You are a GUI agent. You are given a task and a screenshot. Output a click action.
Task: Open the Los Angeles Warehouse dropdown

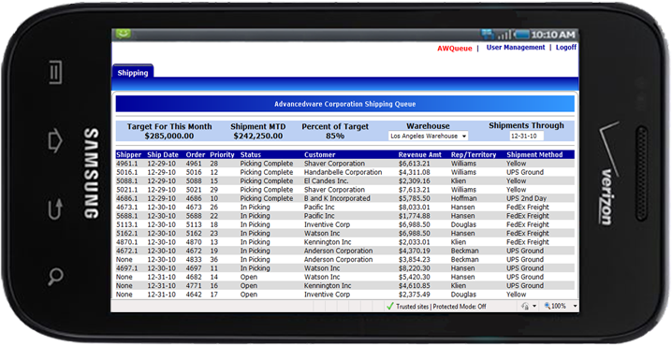[428, 137]
